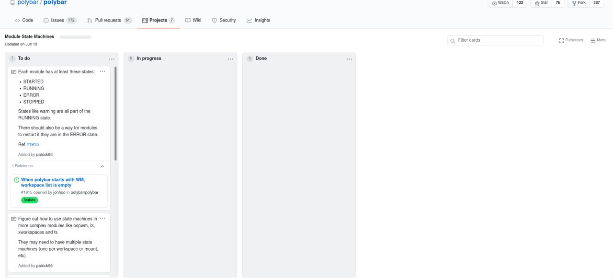Click the Issues circle icon
Viewport: 613px width, 278px height.
46,21
